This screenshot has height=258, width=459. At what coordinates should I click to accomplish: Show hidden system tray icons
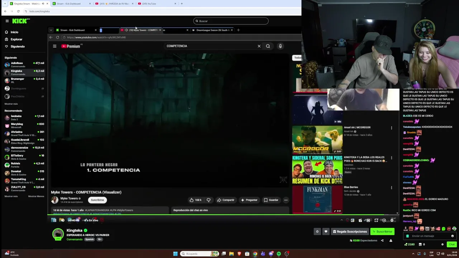[413, 254]
